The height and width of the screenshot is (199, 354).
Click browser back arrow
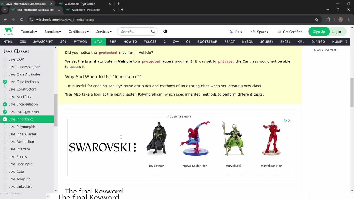point(5,20)
